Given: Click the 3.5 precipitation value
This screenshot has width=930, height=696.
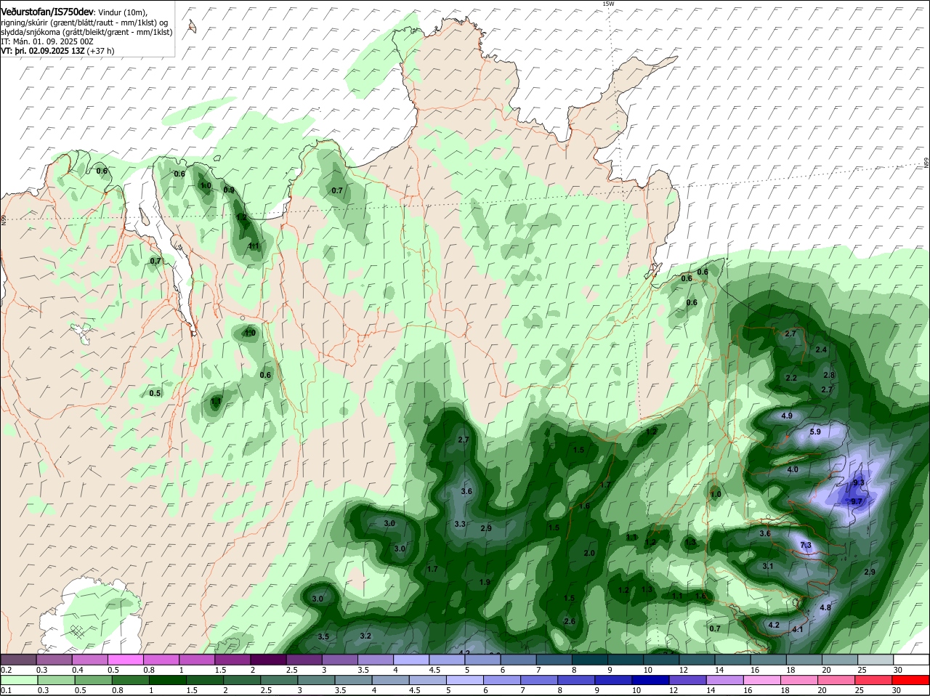Looking at the screenshot, I should (x=323, y=636).
